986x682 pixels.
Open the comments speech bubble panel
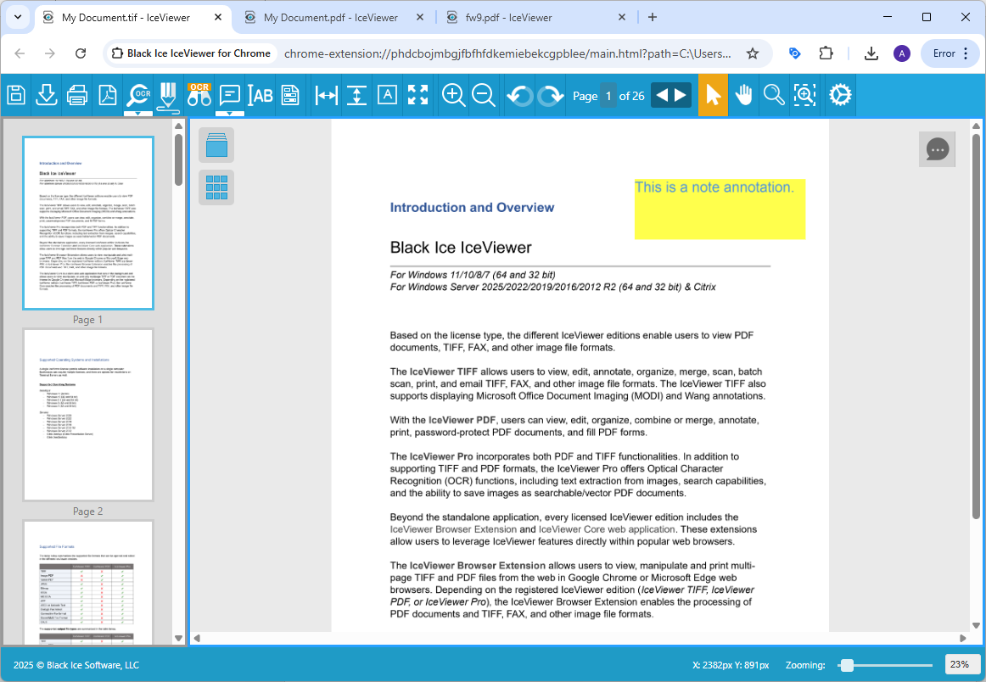click(x=937, y=149)
